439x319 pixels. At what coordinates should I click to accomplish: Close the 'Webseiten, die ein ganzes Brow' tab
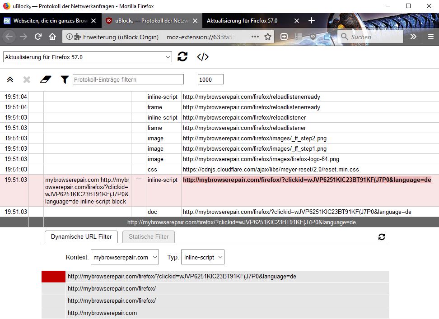93,21
